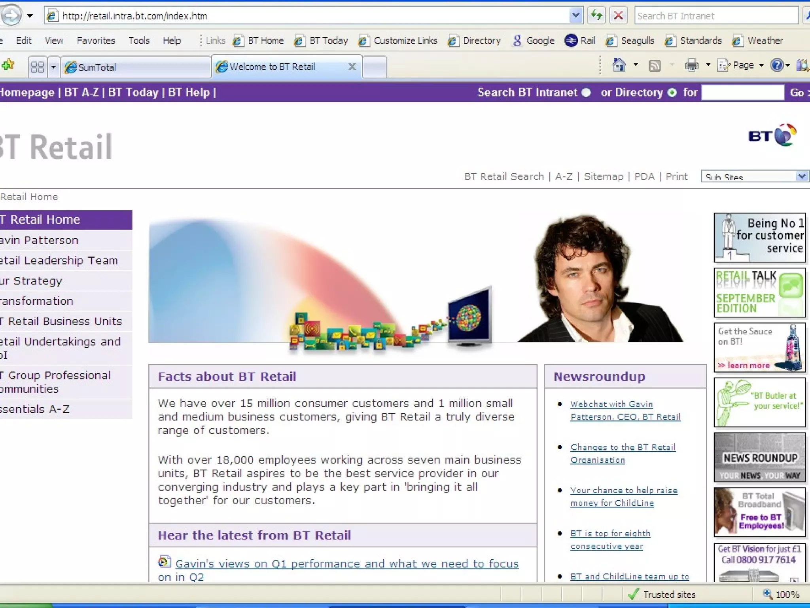
Task: Click the Add to Favorites star icon
Action: (x=8, y=65)
